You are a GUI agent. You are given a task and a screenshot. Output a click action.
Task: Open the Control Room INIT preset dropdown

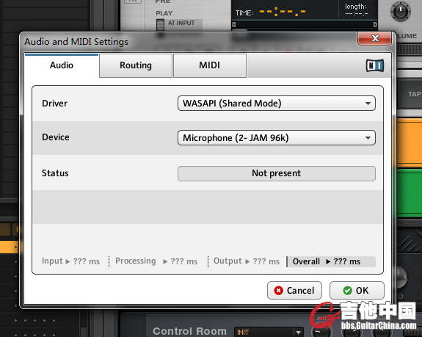pyautogui.click(x=269, y=332)
